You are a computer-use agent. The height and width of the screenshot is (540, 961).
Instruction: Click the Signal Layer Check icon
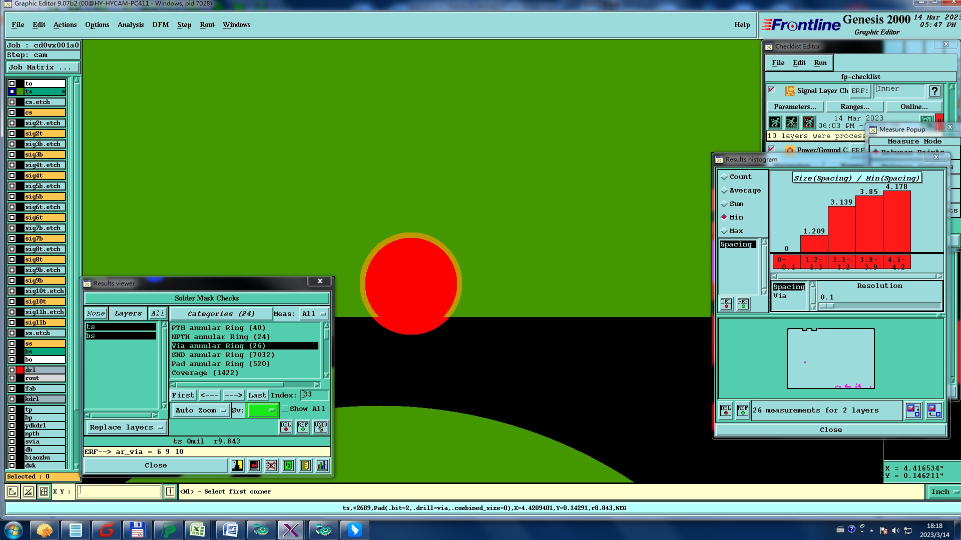tap(790, 90)
